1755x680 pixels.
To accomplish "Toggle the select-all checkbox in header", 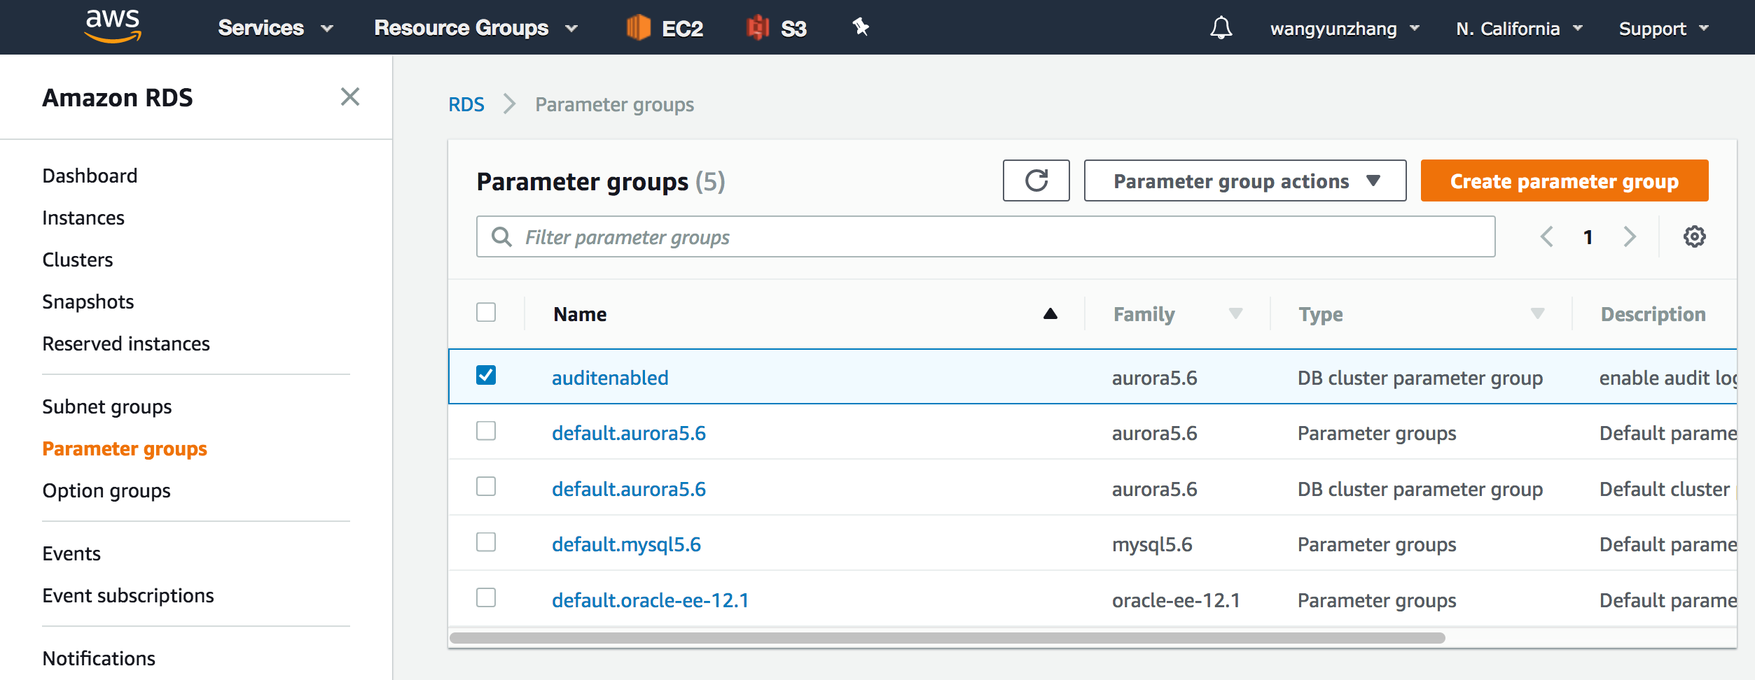I will pos(486,312).
